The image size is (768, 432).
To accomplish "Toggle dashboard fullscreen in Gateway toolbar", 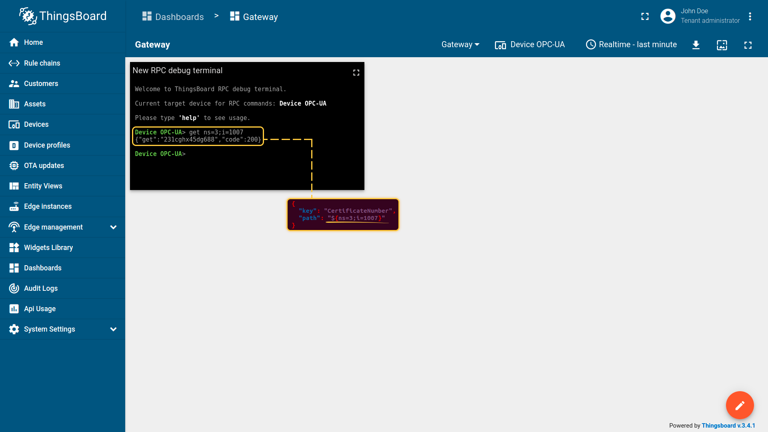I will point(748,45).
